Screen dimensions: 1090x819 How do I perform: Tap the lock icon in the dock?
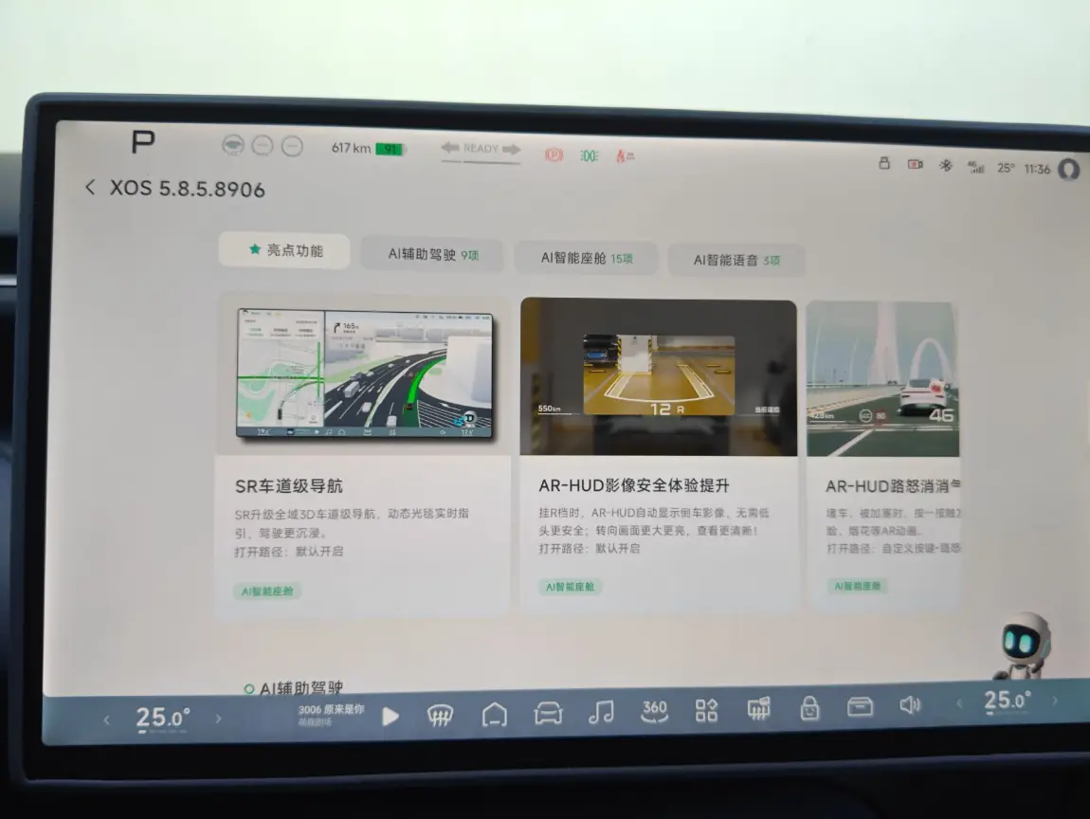[809, 708]
